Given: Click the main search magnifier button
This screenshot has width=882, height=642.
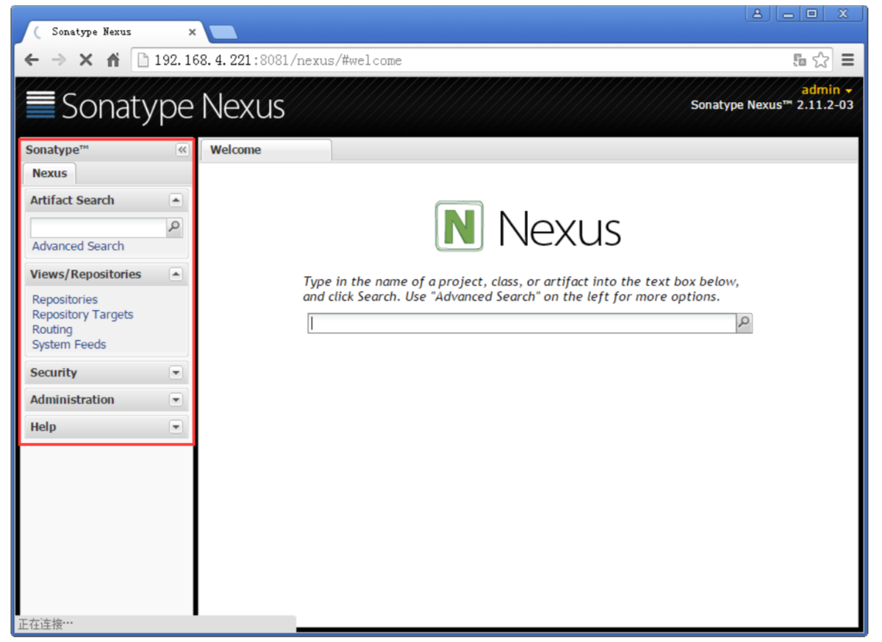Looking at the screenshot, I should click(x=744, y=323).
